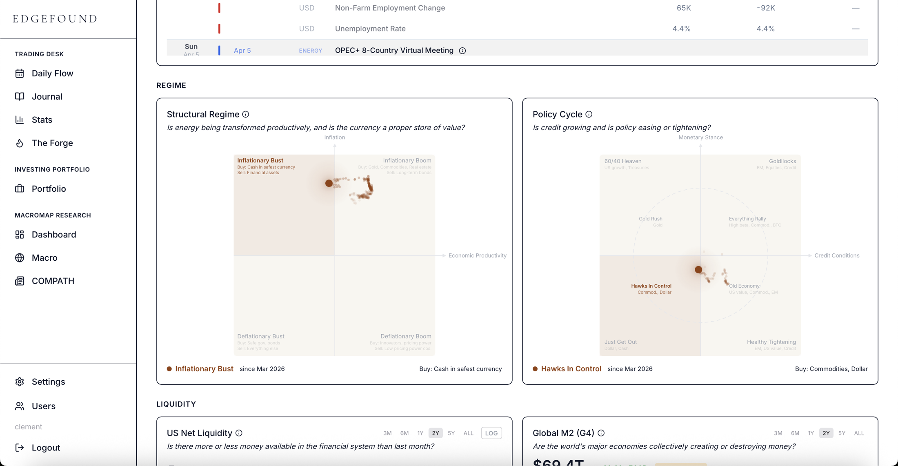Click the Logout label
The height and width of the screenshot is (466, 898).
tap(46, 448)
